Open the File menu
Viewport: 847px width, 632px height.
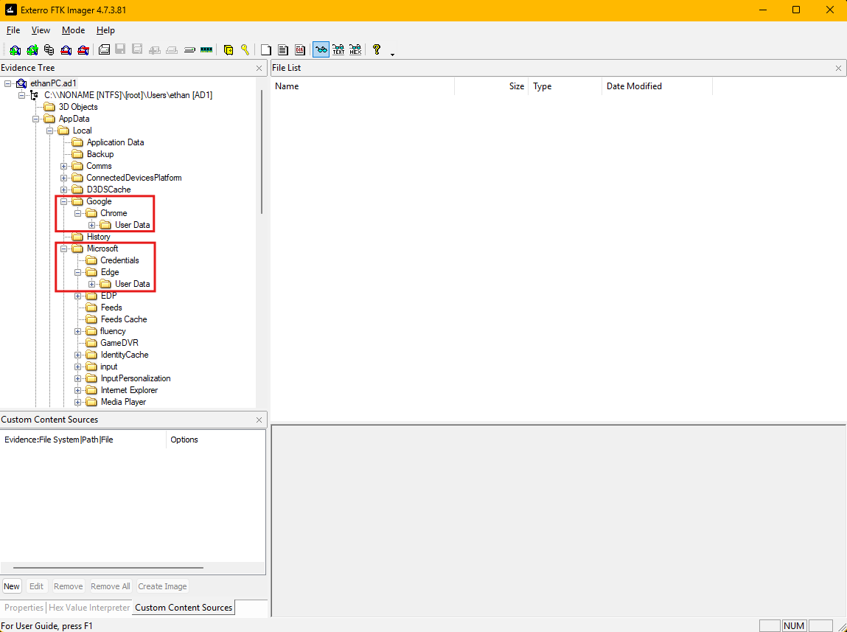click(13, 30)
